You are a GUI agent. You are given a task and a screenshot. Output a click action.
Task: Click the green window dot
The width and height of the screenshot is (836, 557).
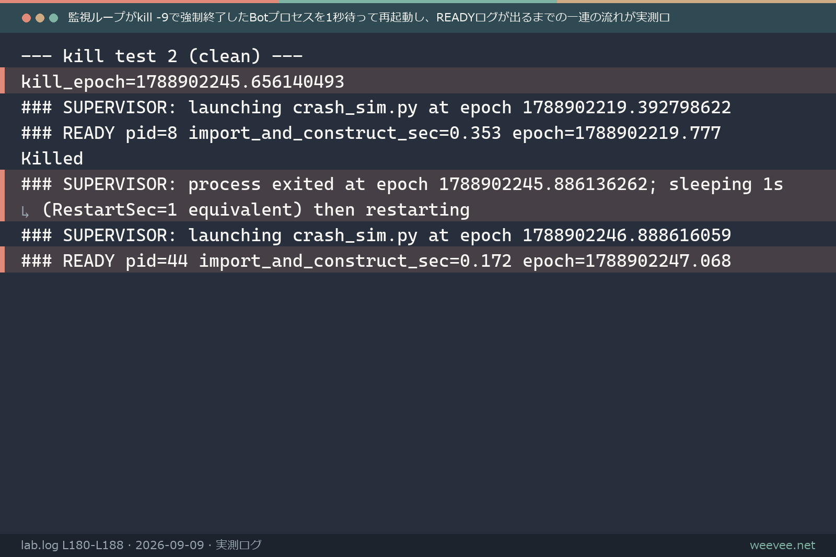point(53,18)
